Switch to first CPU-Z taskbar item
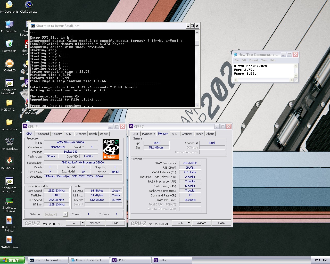Image resolution: width=330 pixels, height=264 pixels. click(130, 260)
